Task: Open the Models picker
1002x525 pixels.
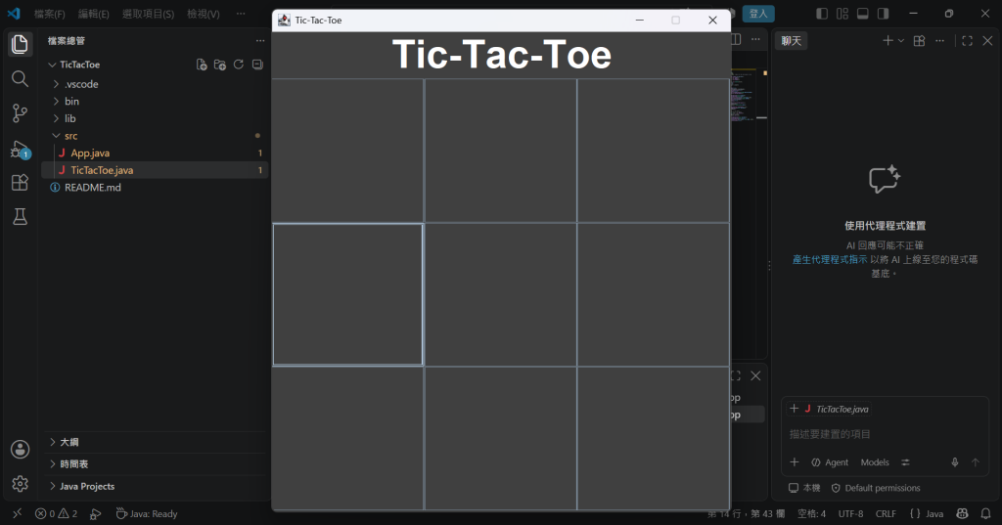Action: tap(874, 462)
